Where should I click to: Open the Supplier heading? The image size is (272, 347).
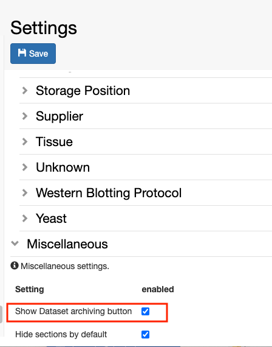(x=59, y=116)
